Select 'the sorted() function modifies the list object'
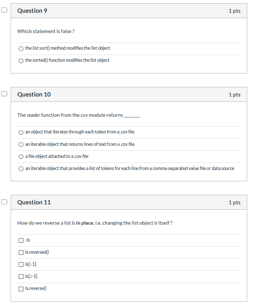This screenshot has height=308, width=255. click(21, 61)
